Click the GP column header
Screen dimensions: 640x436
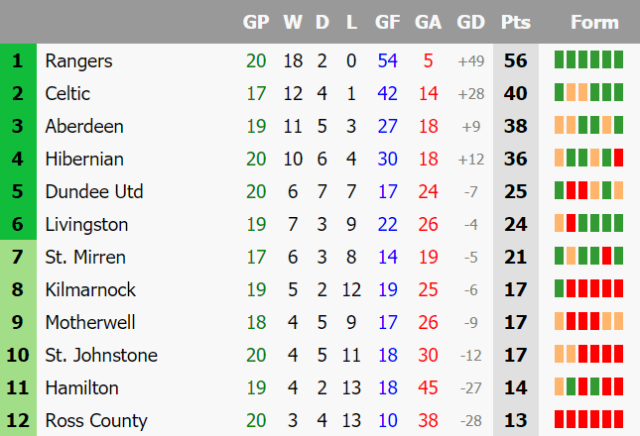[x=256, y=22]
